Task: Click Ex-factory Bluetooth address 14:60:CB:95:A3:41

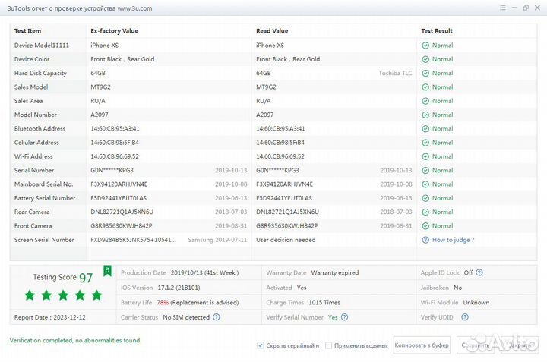Action: click(x=115, y=128)
